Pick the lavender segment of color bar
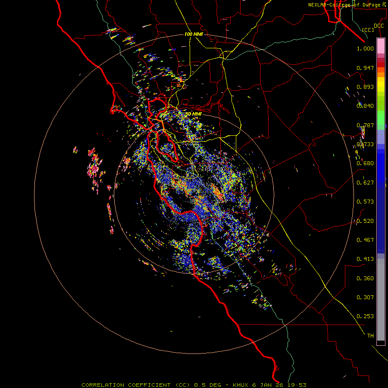The image size is (388, 388). (x=381, y=137)
